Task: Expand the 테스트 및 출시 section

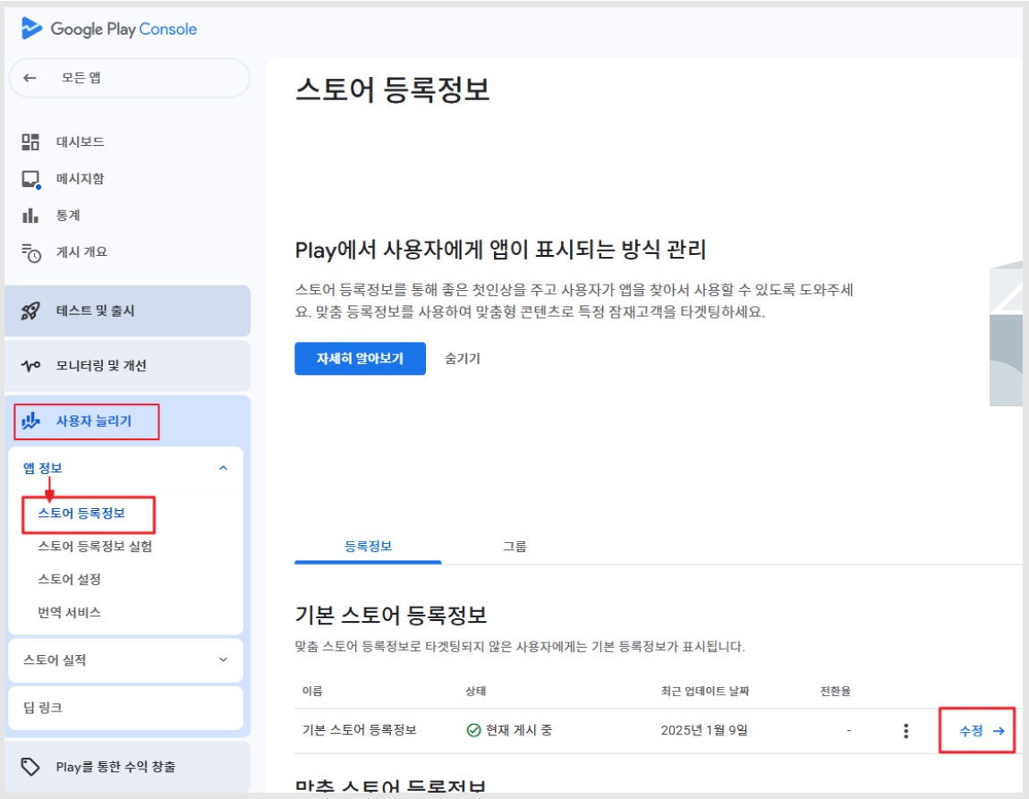Action: coord(127,311)
